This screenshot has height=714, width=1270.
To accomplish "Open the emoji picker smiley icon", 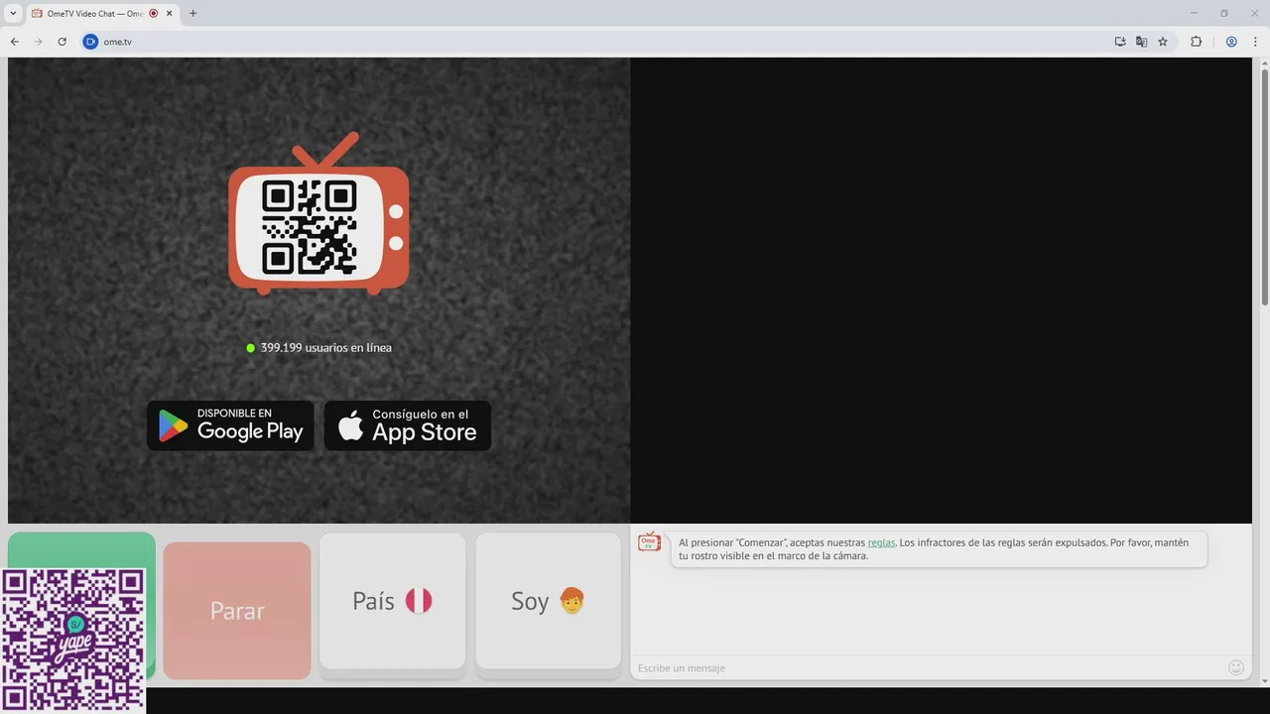I will point(1236,667).
